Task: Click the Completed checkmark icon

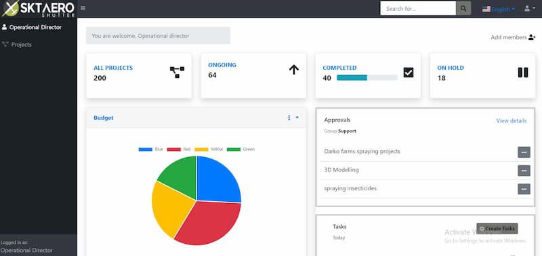Action: coord(409,72)
